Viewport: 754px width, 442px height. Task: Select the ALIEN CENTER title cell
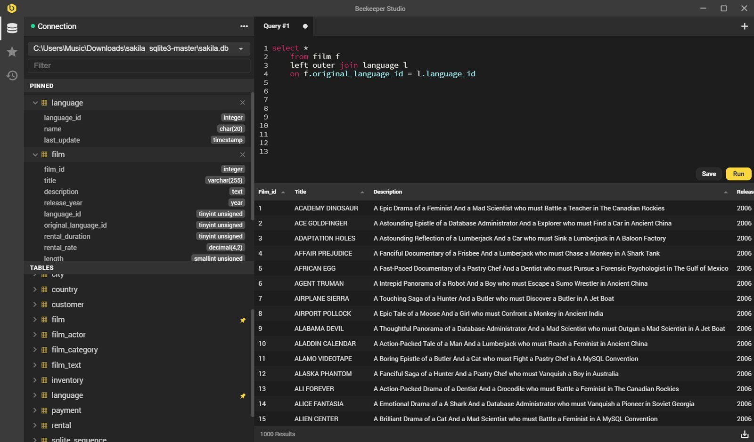(316, 419)
